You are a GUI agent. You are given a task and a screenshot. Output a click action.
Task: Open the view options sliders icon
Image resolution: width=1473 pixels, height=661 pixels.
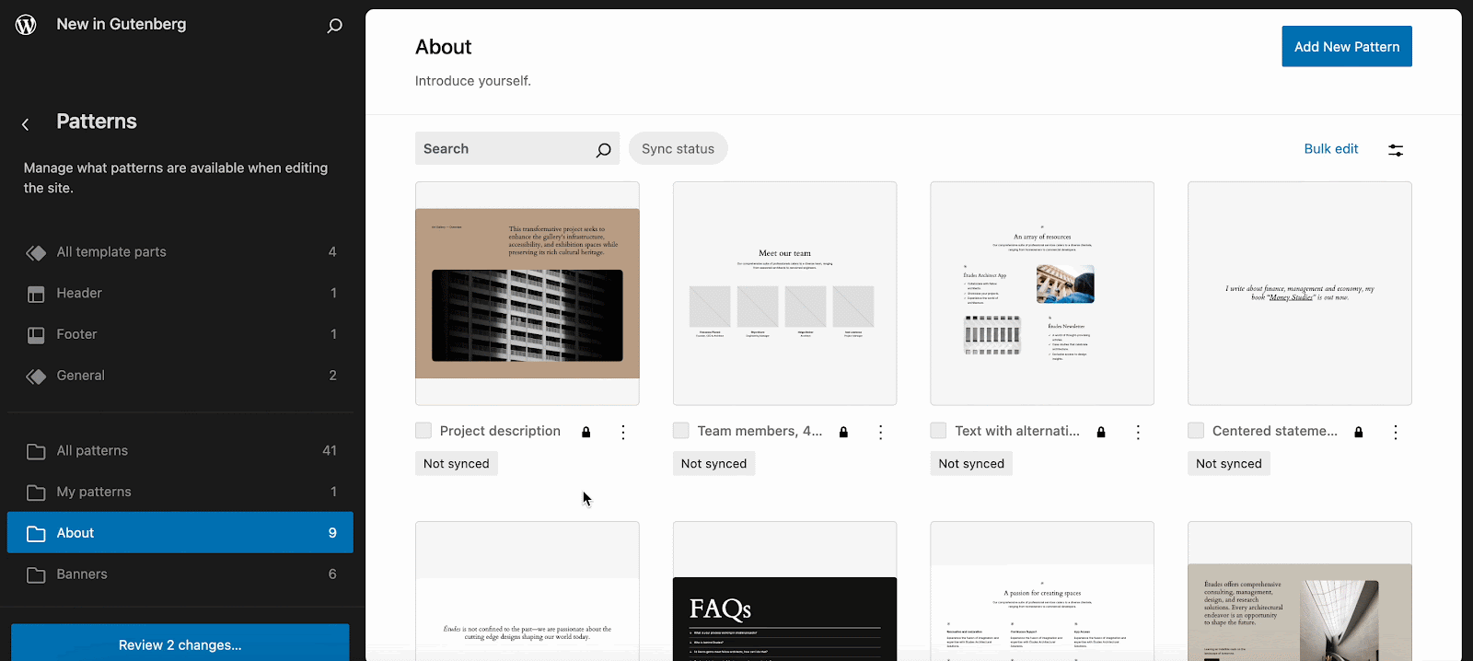point(1396,150)
